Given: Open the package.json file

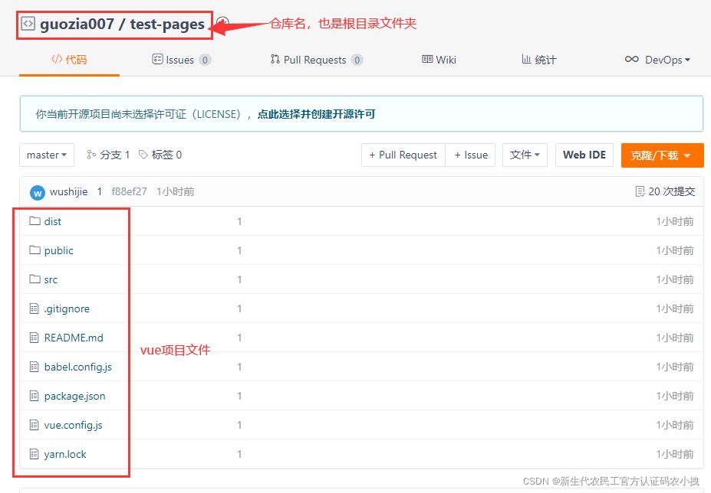Looking at the screenshot, I should [75, 396].
